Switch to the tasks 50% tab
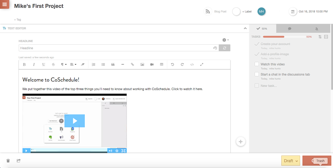This screenshot has width=333, height=168. point(262,28)
